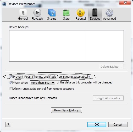This screenshot has width=133, height=132.
Task: Open the Sharing music-note icon
Action: tap(52, 13)
